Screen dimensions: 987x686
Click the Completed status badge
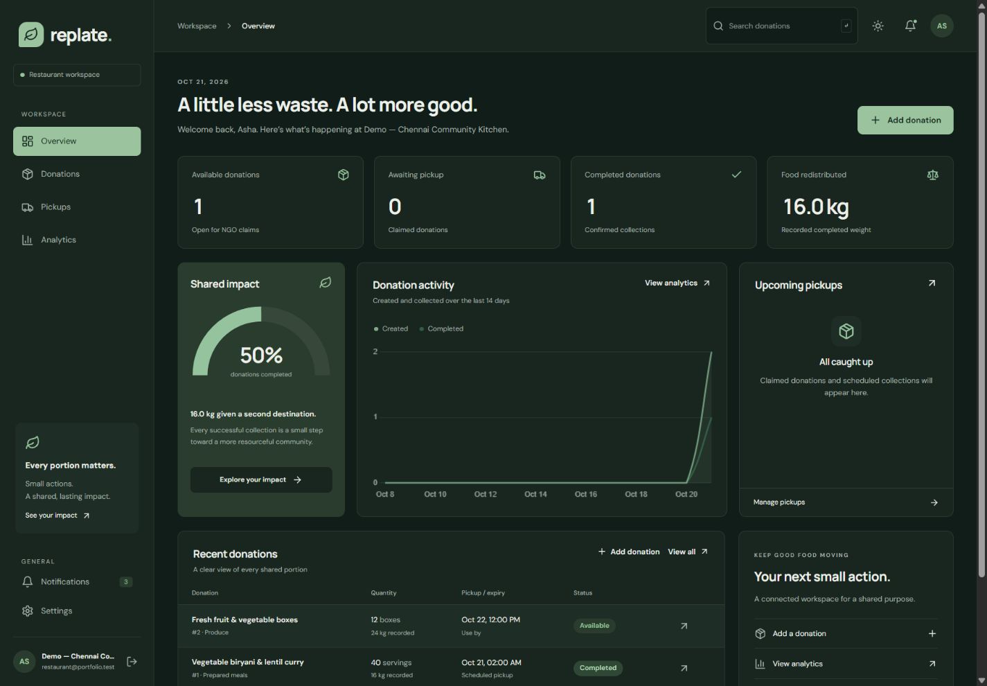(x=598, y=668)
